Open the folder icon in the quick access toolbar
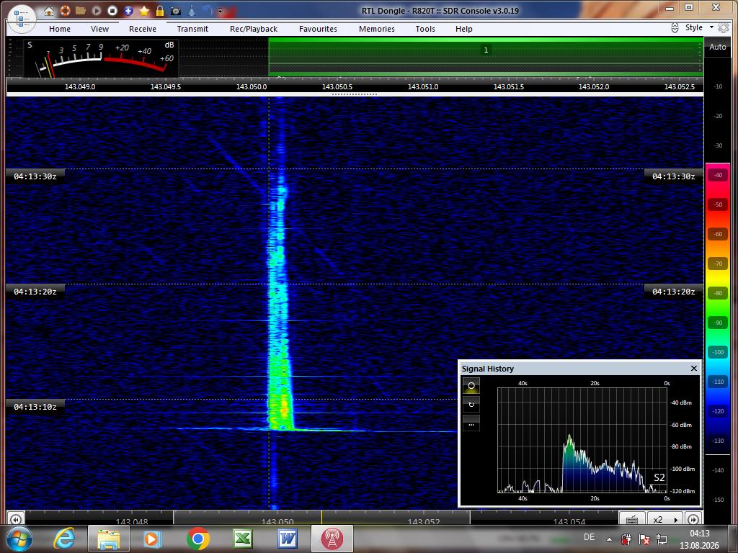Viewport: 738px width, 553px height. pos(81,10)
